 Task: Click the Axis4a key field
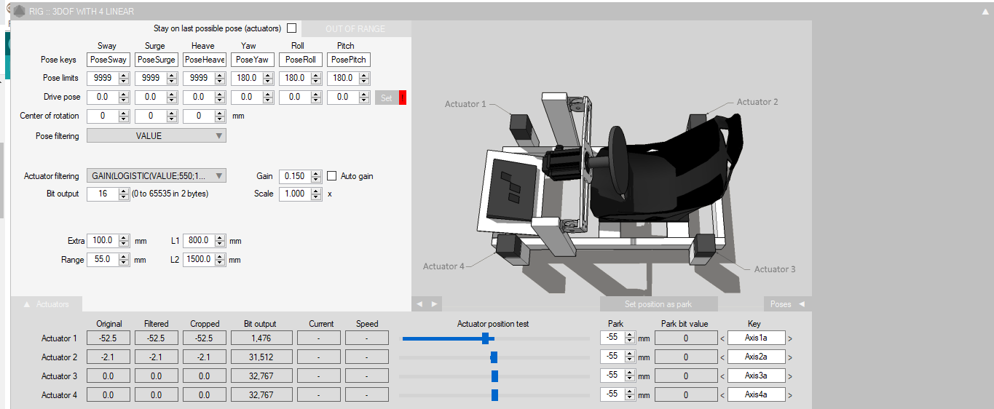(x=757, y=395)
